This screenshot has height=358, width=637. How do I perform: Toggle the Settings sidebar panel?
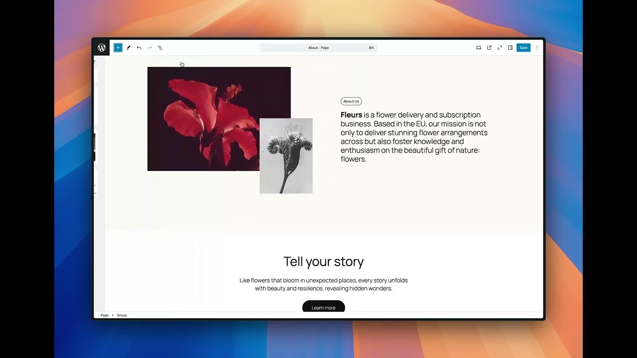(510, 48)
